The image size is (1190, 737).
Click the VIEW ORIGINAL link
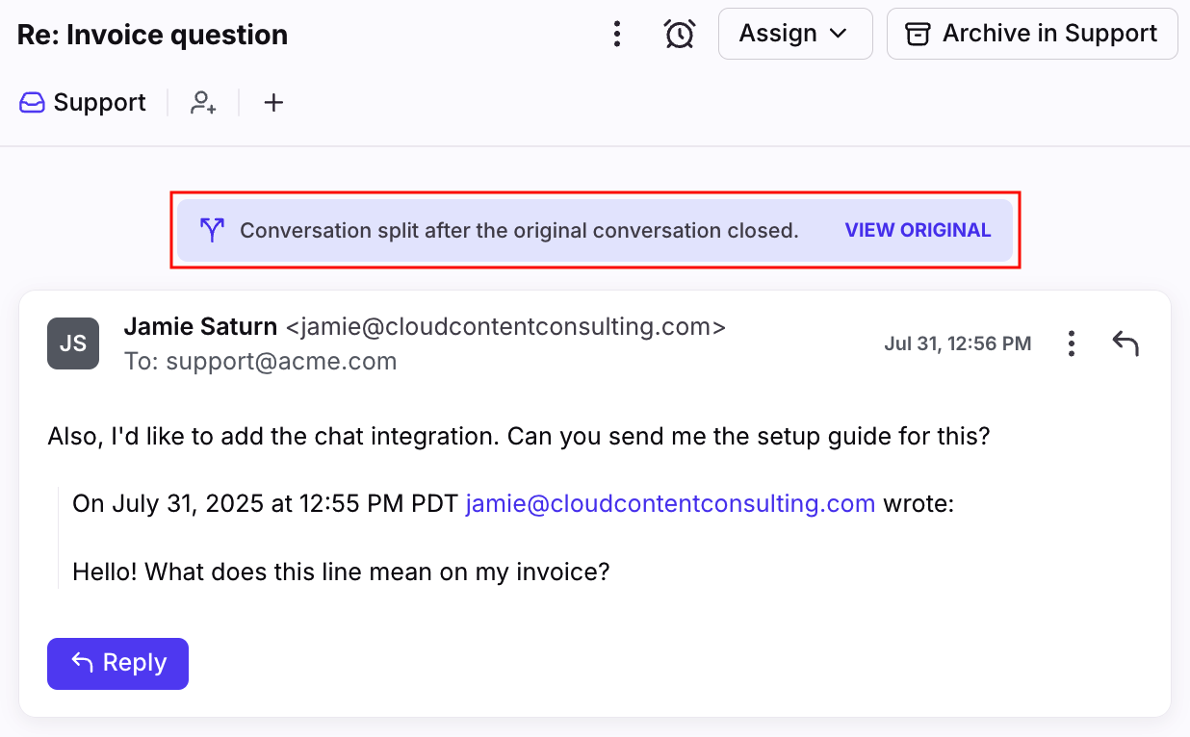pyautogui.click(x=918, y=230)
